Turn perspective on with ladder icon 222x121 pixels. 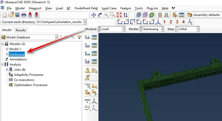(166, 15)
